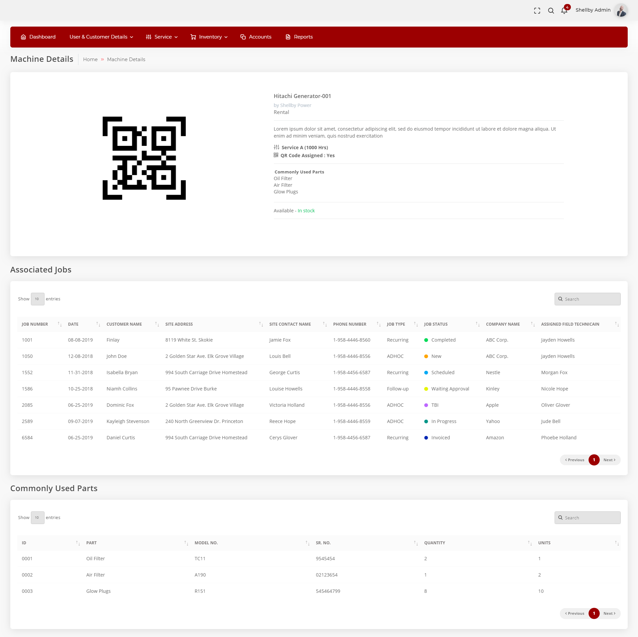Viewport: 638px width, 637px height.
Task: Sort parts table by ID
Action: (50, 543)
